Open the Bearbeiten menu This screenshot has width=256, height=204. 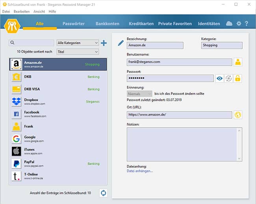pos(22,11)
